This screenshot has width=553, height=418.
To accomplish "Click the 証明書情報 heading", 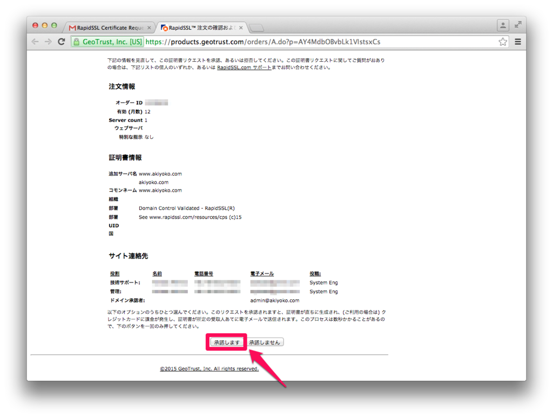I will click(x=125, y=158).
